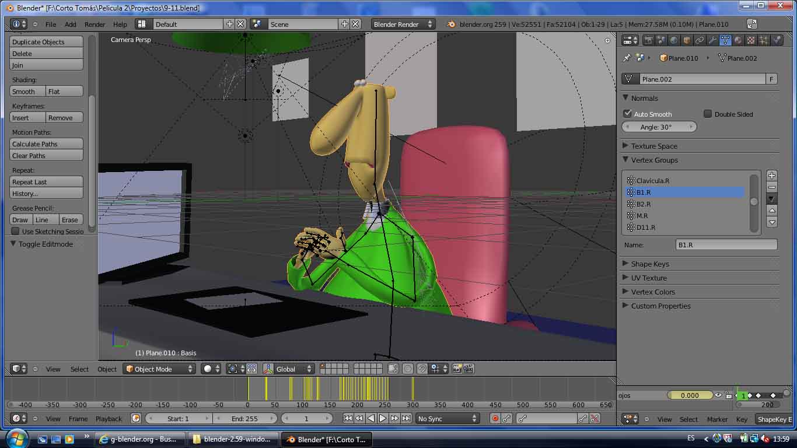Screen dimensions: 797x448
Task: Expand the Shape Keys panel
Action: [649, 264]
